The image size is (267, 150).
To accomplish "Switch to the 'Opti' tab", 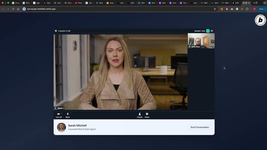I will [x=141, y=3].
